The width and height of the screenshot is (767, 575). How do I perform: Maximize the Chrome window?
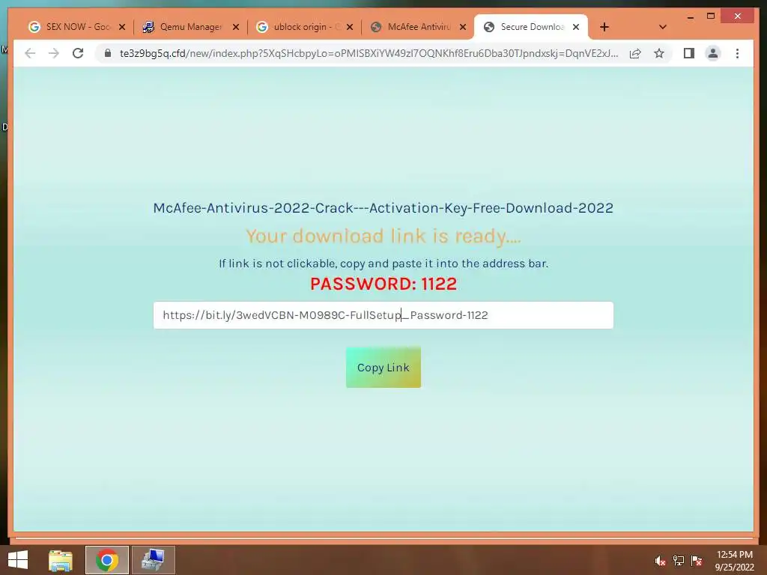point(711,16)
